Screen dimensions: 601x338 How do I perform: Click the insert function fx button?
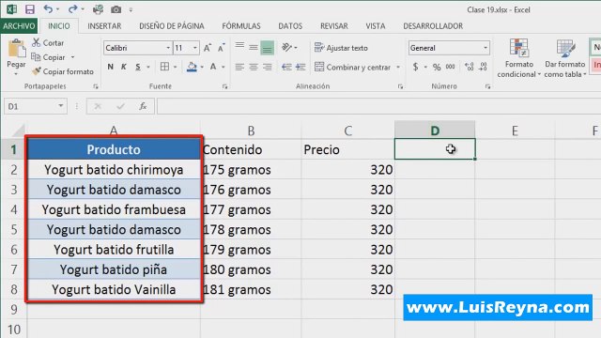pos(143,106)
